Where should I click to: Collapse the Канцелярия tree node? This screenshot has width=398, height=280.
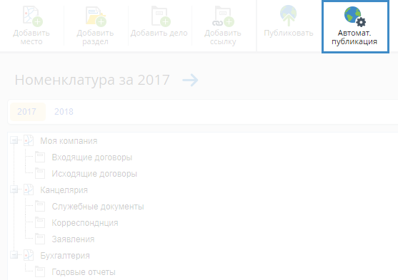[x=14, y=190]
